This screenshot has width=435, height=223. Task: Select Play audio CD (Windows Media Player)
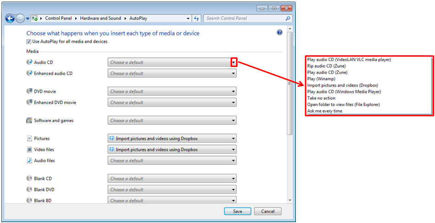pyautogui.click(x=344, y=91)
